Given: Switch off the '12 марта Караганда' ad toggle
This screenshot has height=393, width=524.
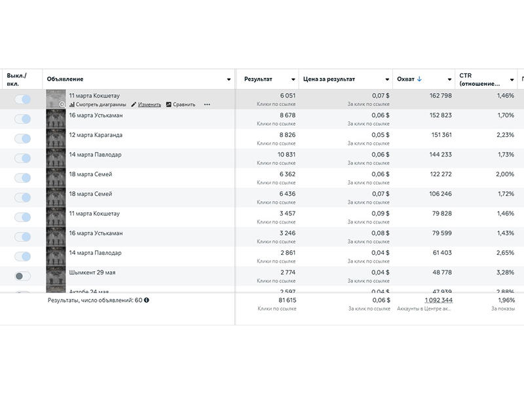Looking at the screenshot, I should pos(23,139).
